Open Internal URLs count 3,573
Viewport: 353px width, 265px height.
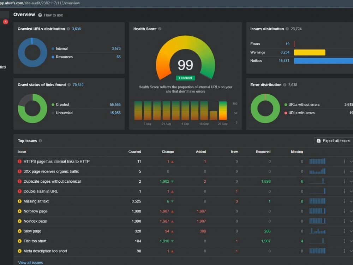pyautogui.click(x=116, y=48)
